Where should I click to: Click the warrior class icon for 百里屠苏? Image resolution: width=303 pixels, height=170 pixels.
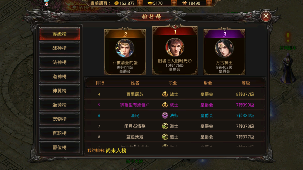click(x=165, y=94)
